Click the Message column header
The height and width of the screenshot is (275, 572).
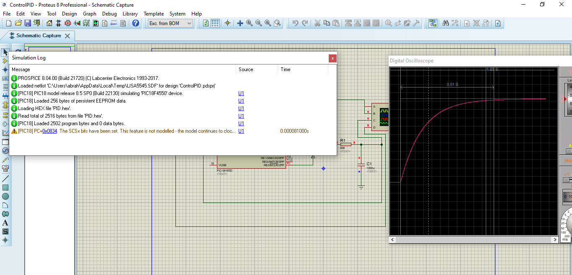(x=21, y=69)
